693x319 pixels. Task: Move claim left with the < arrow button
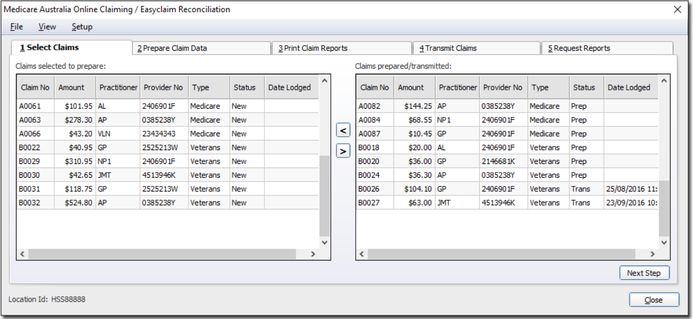point(343,131)
